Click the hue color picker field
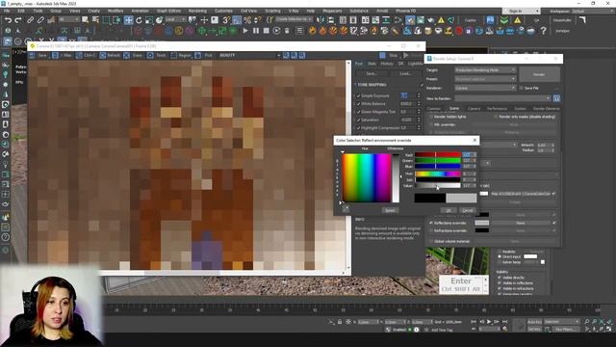This screenshot has width=616, height=347. point(367,177)
